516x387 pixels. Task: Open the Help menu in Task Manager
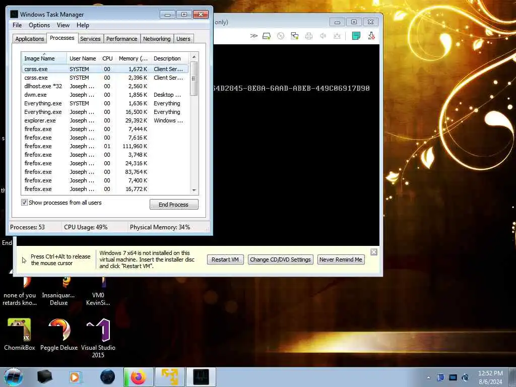pos(83,25)
